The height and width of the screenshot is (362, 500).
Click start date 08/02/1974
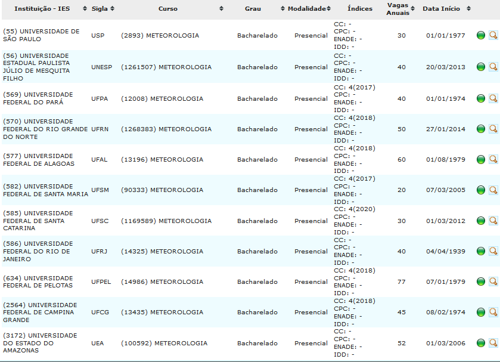446,312
